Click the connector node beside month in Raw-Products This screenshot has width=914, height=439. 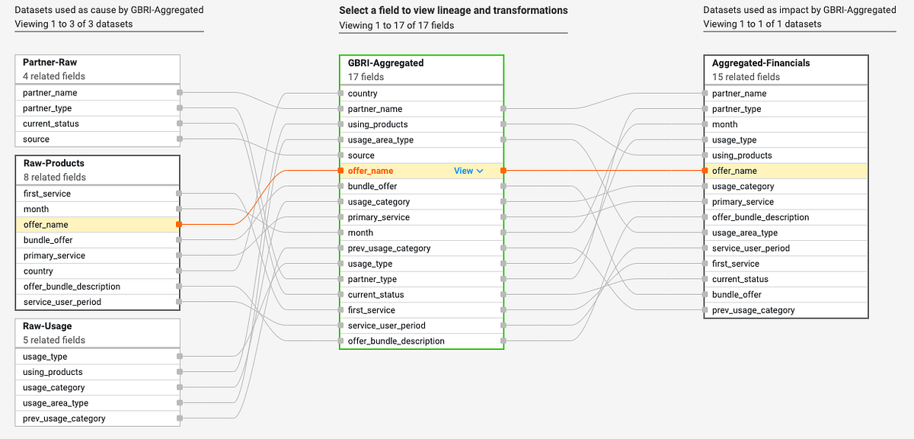pos(179,209)
